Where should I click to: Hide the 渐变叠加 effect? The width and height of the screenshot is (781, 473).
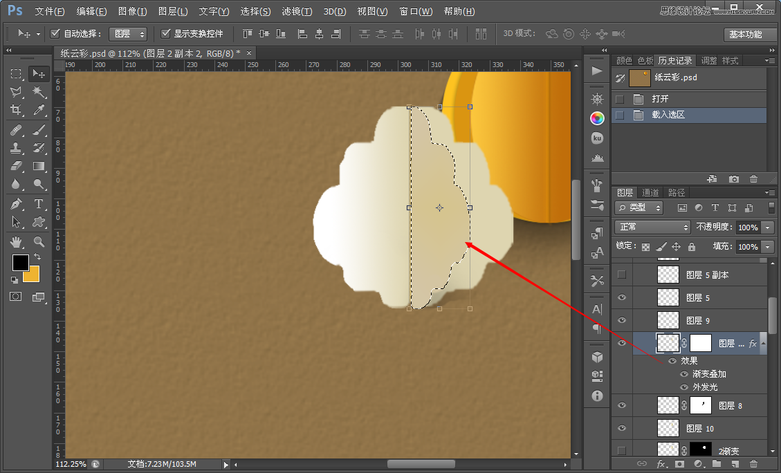684,374
